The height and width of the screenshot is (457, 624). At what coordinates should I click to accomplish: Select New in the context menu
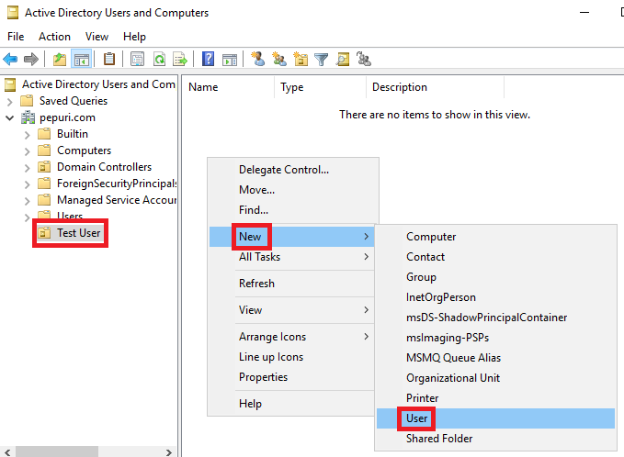click(x=291, y=237)
